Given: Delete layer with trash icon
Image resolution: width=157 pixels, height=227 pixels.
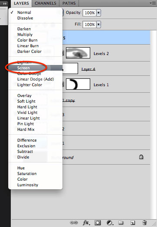Looking at the screenshot, I should pyautogui.click(x=144, y=223).
